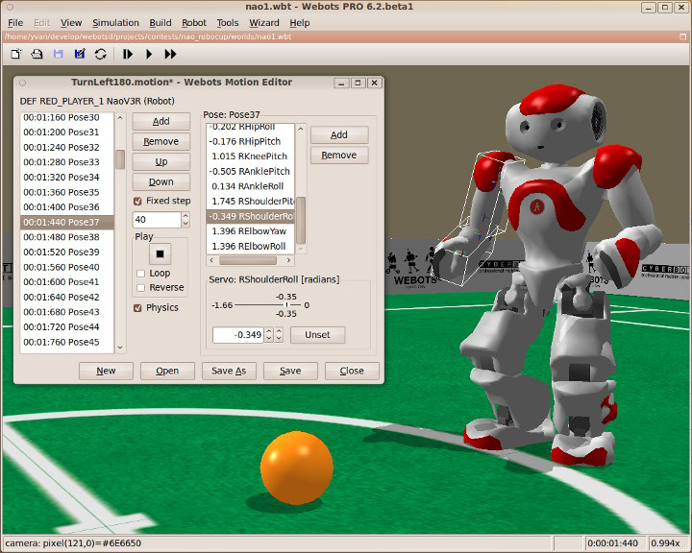Click the Save As button
This screenshot has width=692, height=553.
click(229, 371)
